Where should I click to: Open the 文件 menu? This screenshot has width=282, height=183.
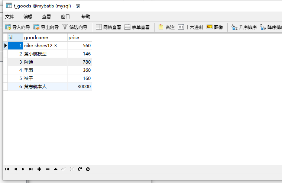[10, 17]
